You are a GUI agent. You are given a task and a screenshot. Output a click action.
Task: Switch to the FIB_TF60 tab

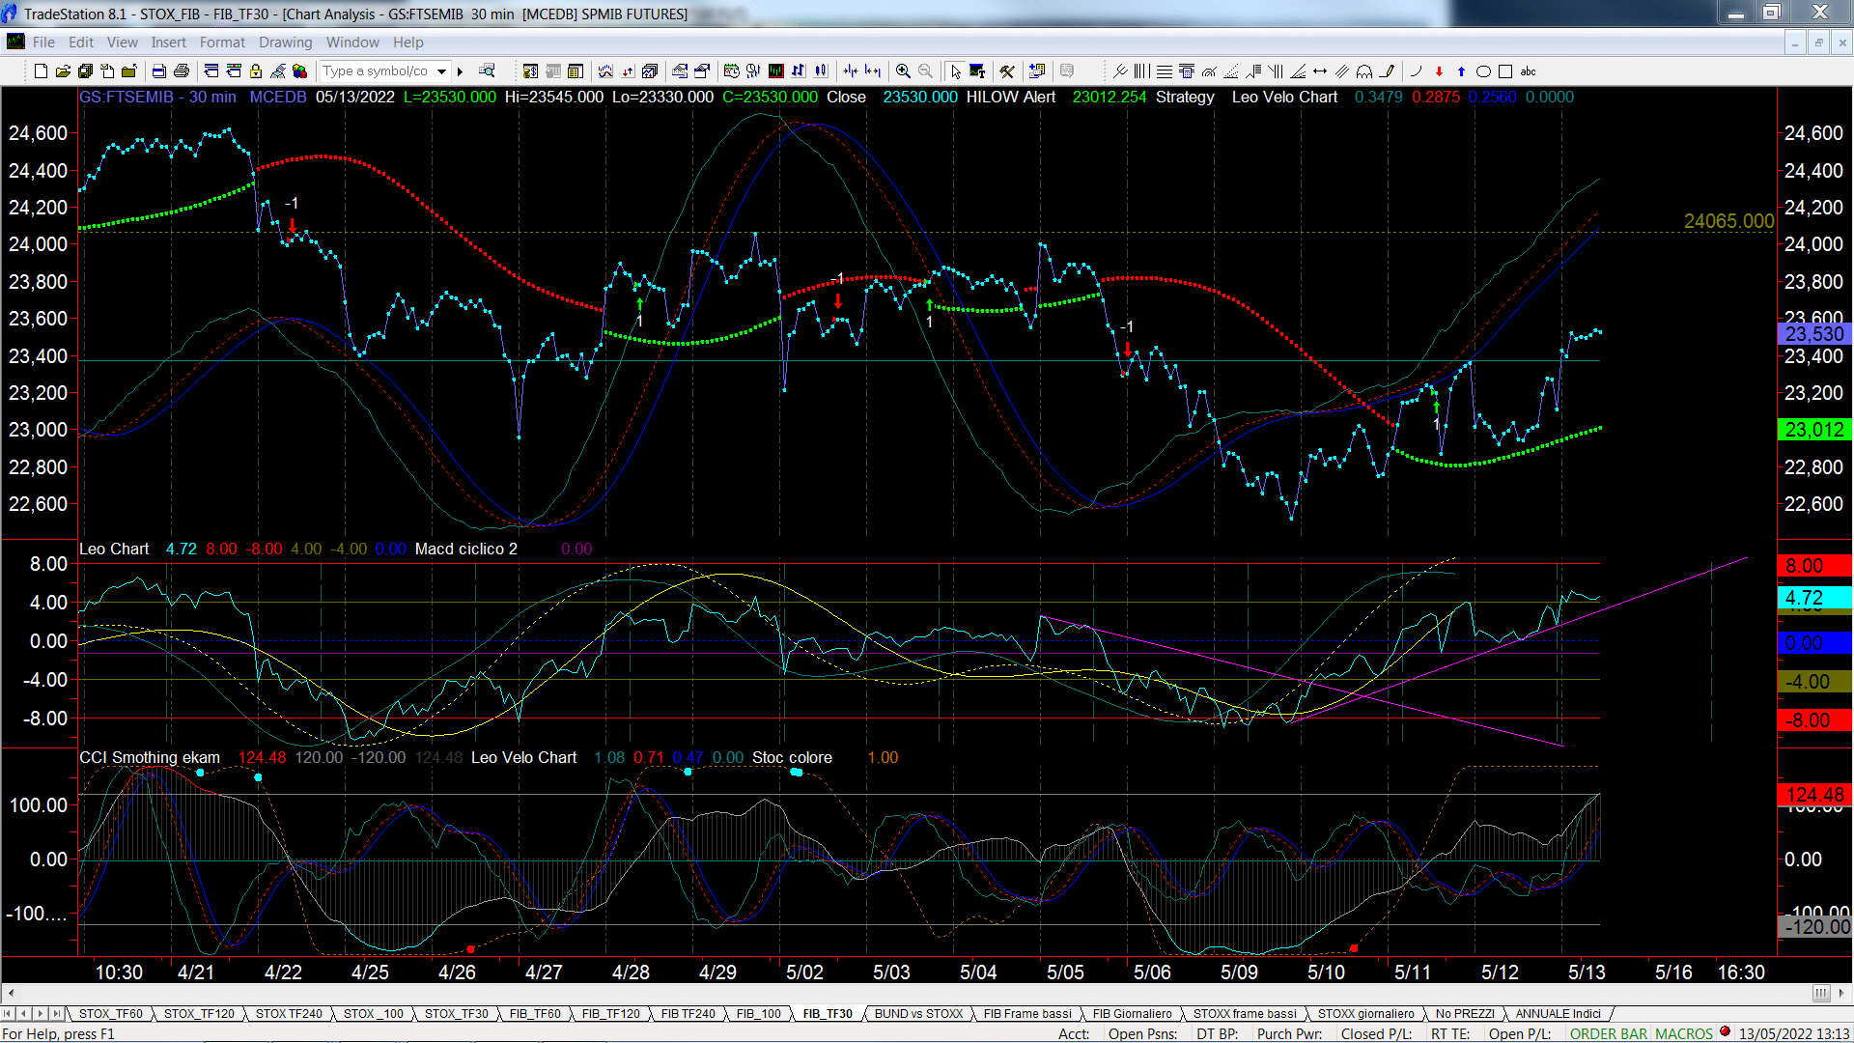[x=535, y=1013]
